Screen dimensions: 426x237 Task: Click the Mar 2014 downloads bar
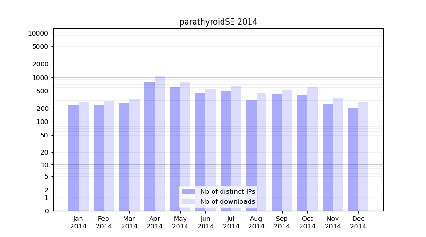point(134,155)
